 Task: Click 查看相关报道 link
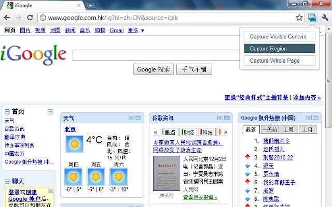point(200,197)
